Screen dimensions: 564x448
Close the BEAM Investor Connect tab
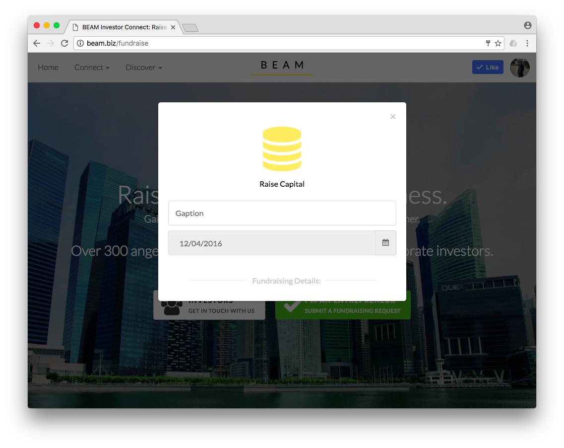point(173,27)
